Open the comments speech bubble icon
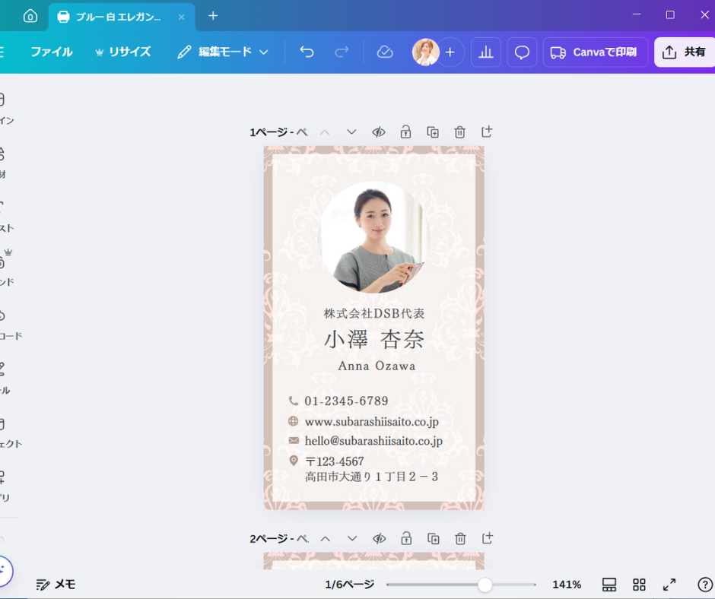Viewport: 715px width, 599px height. pos(522,52)
